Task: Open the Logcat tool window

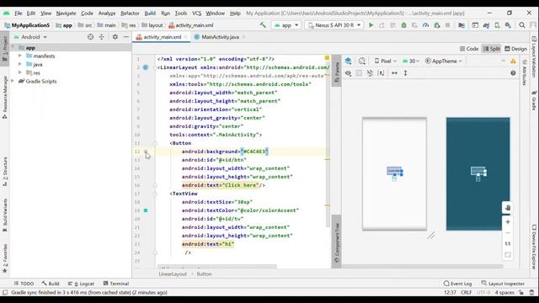Action: point(81,284)
